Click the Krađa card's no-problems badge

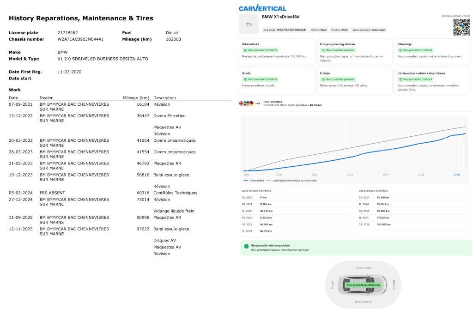point(260,79)
